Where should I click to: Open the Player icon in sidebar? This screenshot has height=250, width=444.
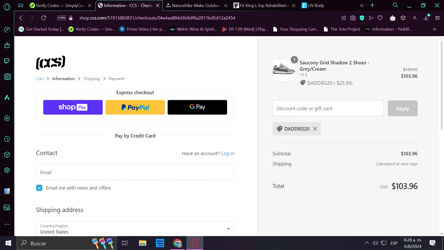tap(7, 118)
